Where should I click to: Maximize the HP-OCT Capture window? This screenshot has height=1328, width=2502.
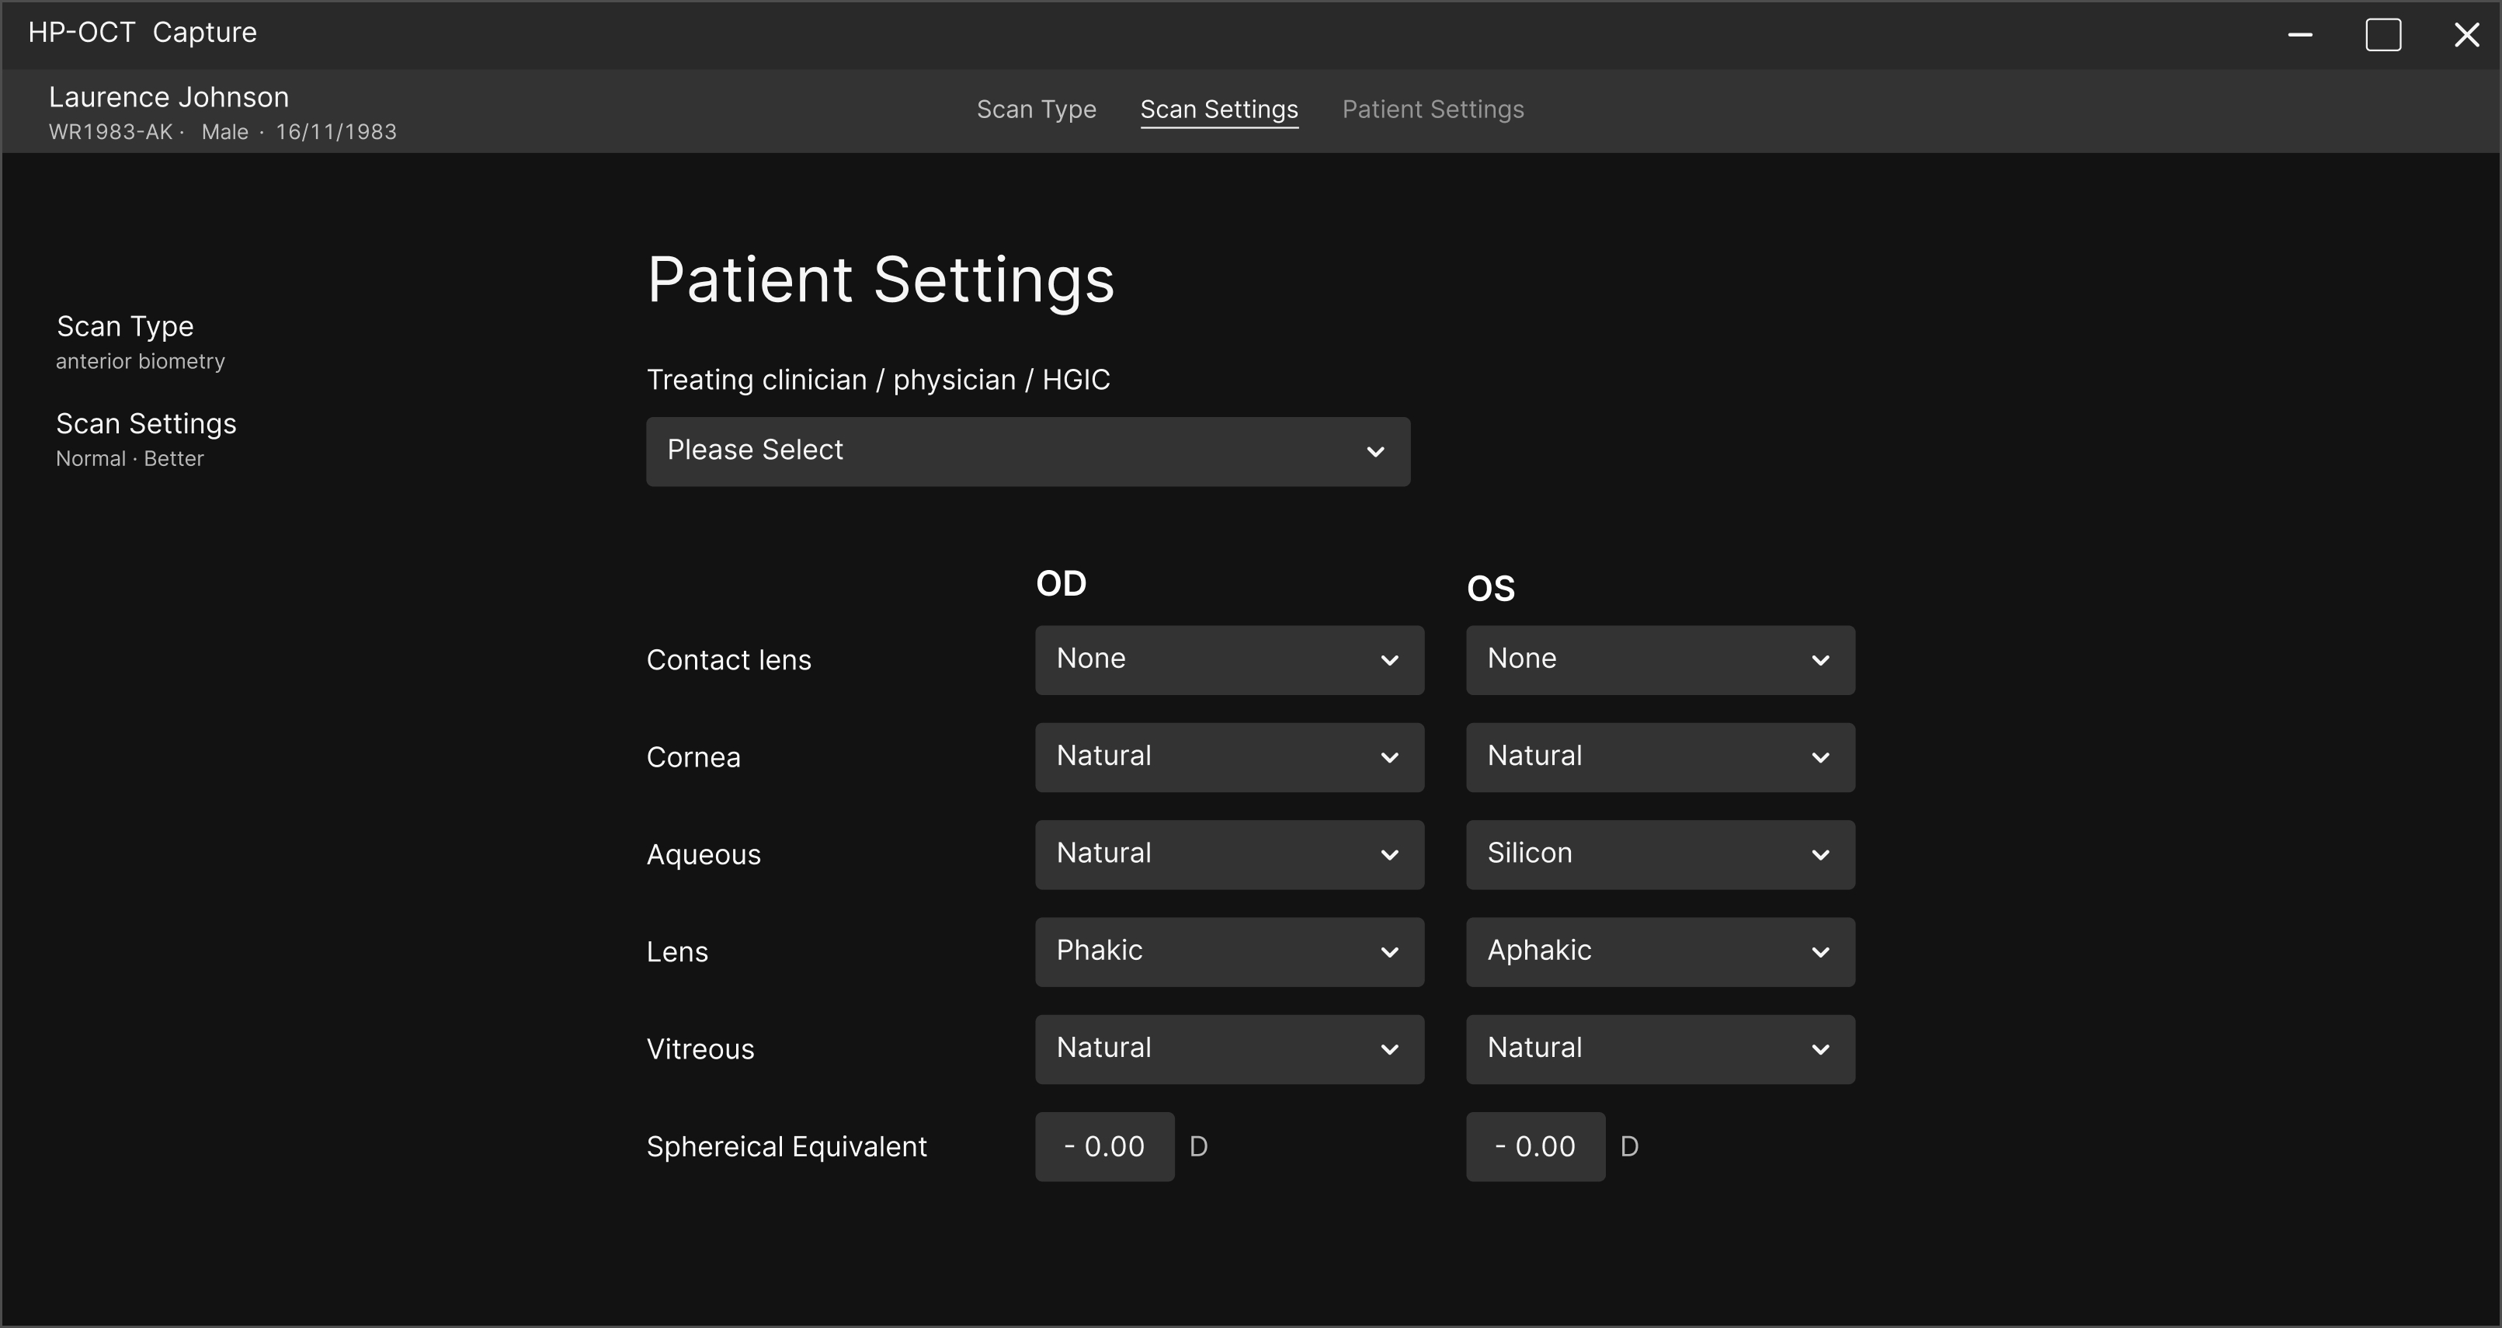tap(2382, 35)
